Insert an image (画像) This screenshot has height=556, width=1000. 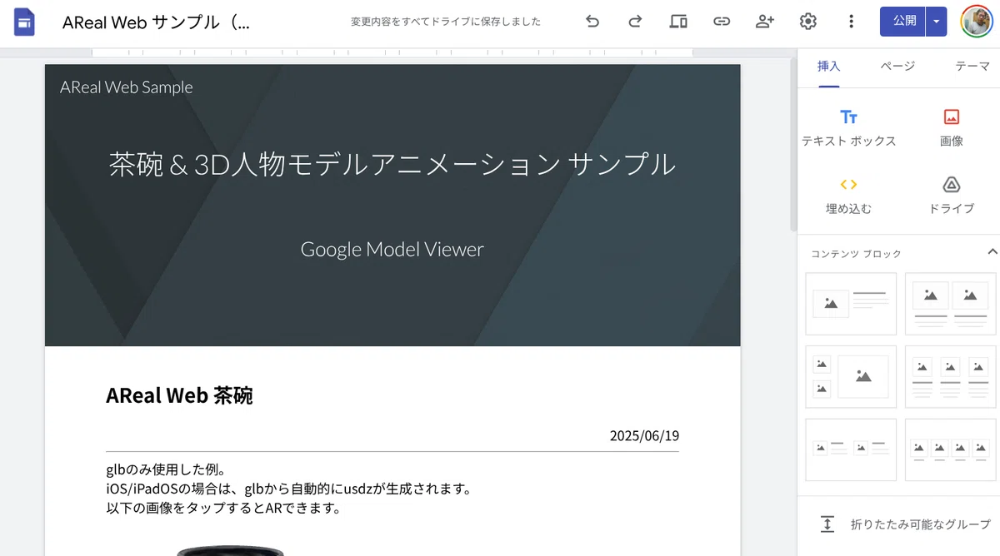point(951,128)
